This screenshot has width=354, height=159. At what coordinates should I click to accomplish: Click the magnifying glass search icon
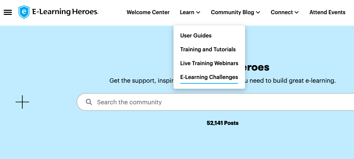(x=89, y=102)
